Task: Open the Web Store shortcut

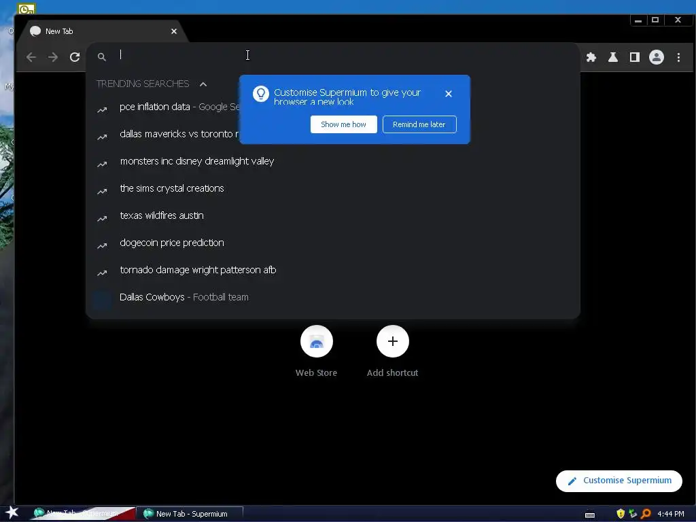Action: click(x=317, y=341)
